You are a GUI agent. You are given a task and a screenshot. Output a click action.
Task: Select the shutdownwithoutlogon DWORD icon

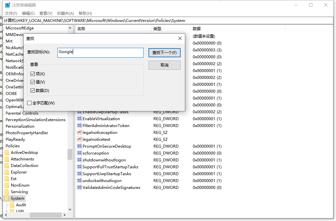tap(79, 160)
